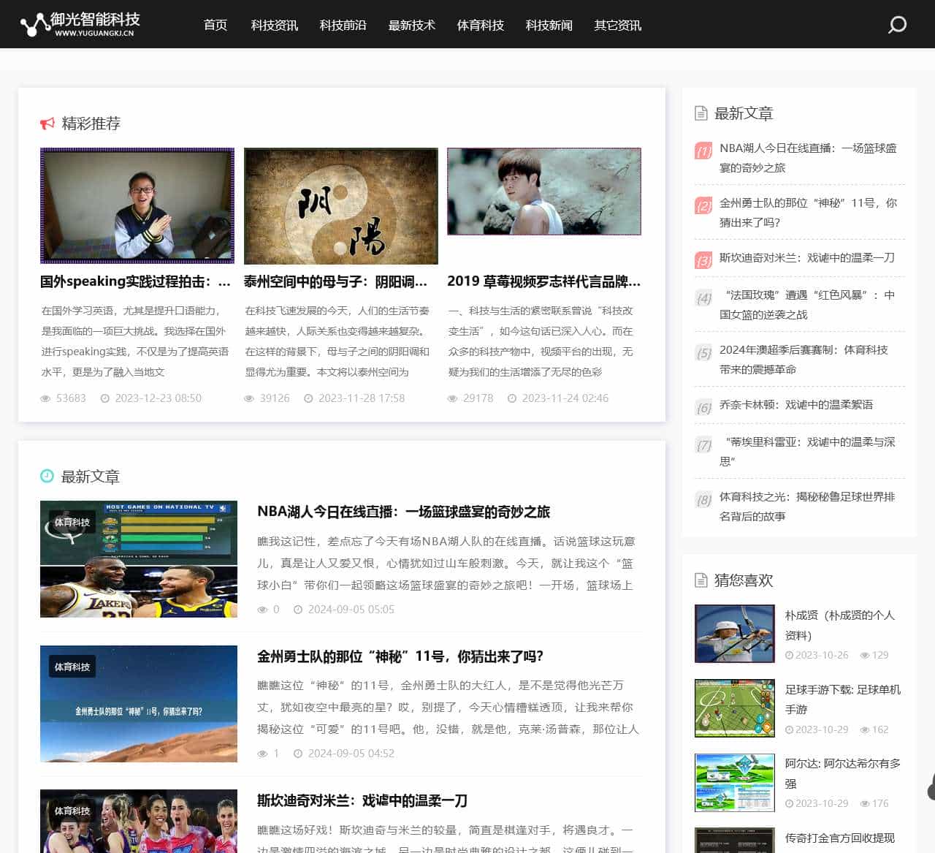Image resolution: width=935 pixels, height=853 pixels.
Task: Open sidebar link "法国玫瑰"遭遇"红色风暴"
Action: tap(807, 305)
